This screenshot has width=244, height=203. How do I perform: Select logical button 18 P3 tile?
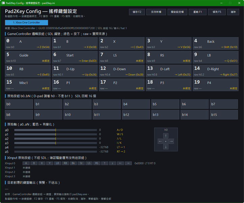click(169, 85)
